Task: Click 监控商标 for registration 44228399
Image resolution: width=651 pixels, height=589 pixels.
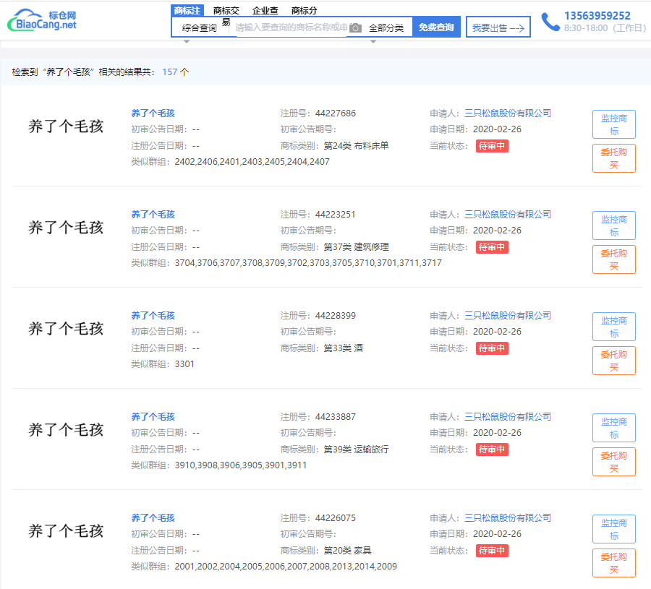Action: 614,327
